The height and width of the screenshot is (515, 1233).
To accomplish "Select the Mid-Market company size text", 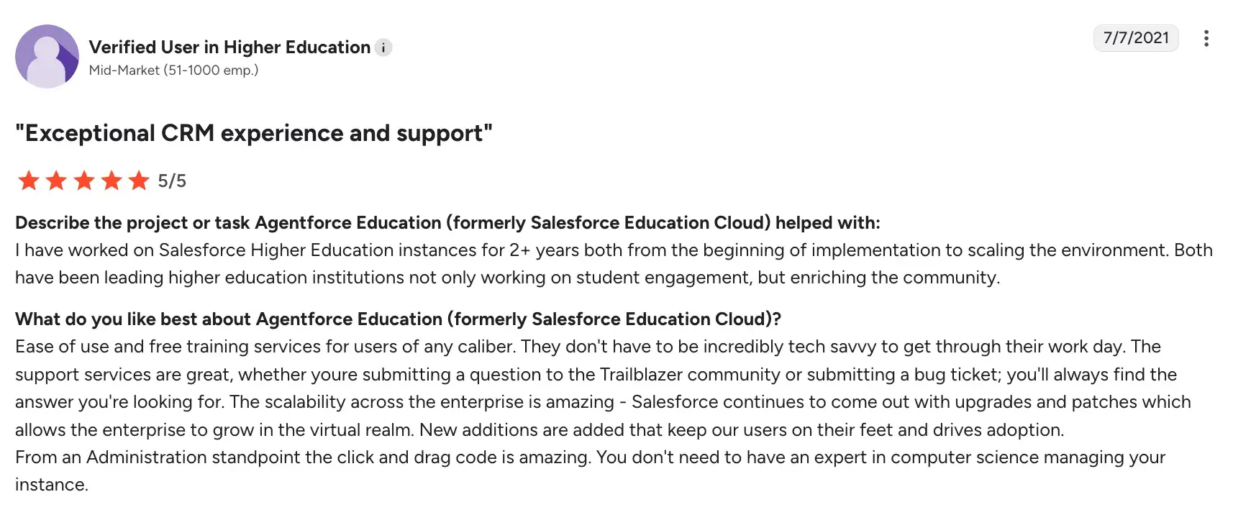I will pos(173,70).
